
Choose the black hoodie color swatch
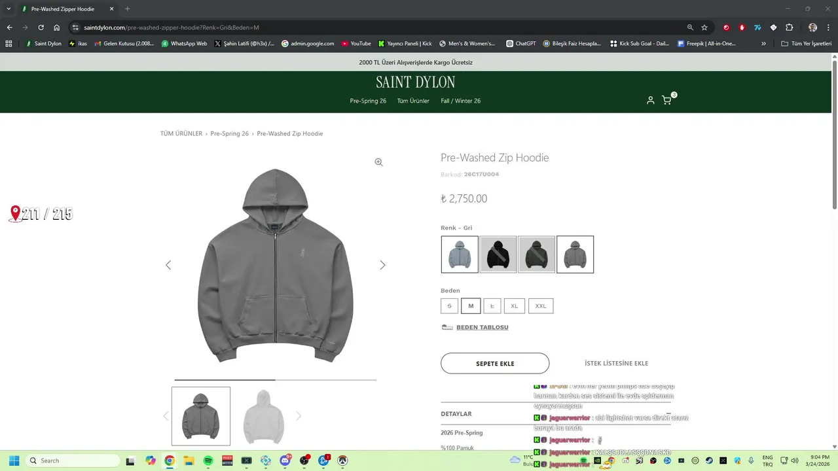pos(498,254)
